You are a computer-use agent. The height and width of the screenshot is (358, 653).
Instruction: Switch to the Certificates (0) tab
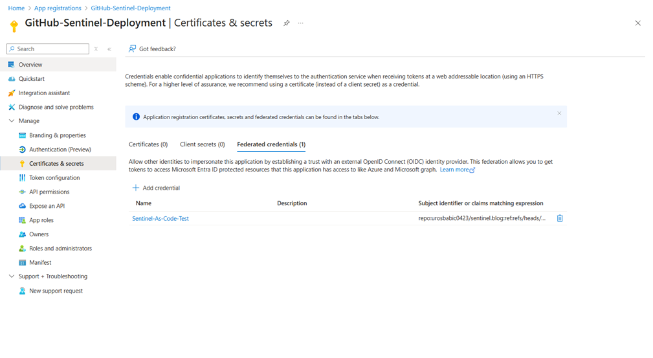point(148,144)
